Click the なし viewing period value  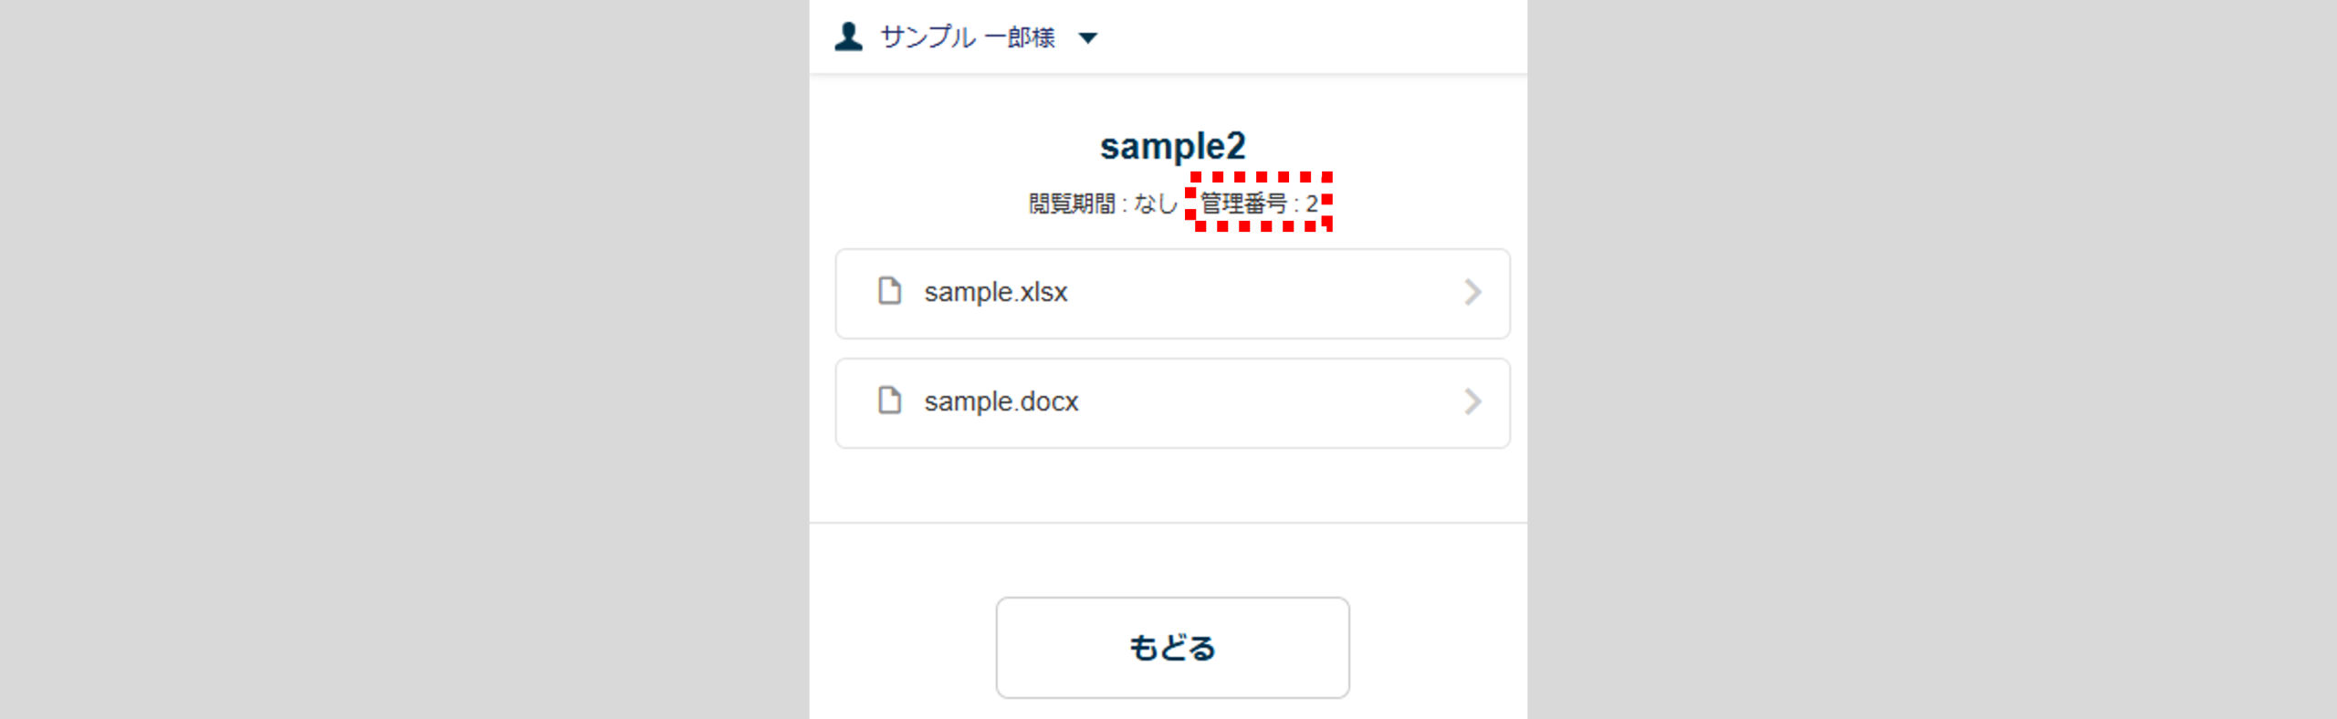1155,203
